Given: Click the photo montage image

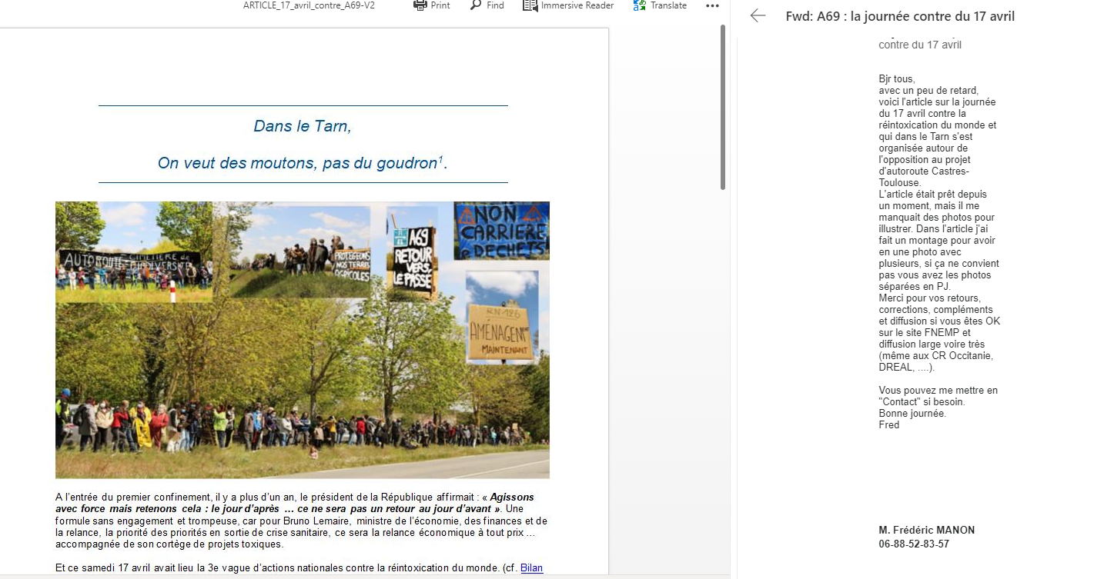Looking at the screenshot, I should tap(303, 340).
